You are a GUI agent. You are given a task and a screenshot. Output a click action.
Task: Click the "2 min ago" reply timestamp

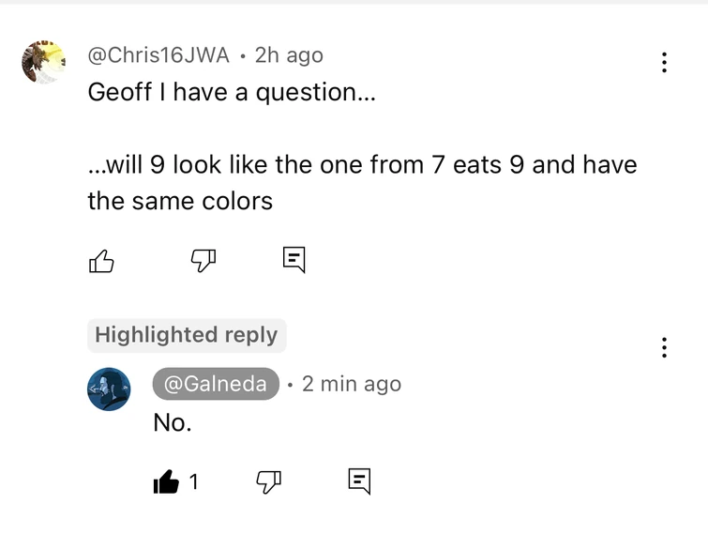click(x=352, y=384)
